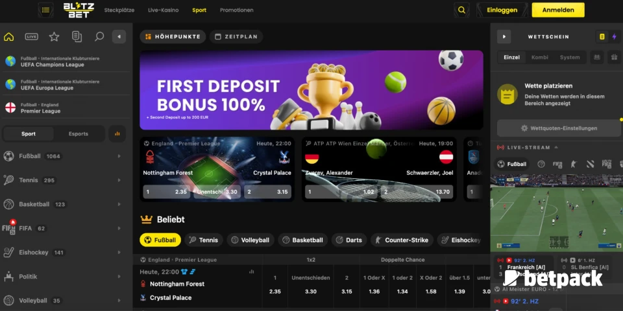
Task: Open the Live-Kasino menu item
Action: (x=163, y=10)
